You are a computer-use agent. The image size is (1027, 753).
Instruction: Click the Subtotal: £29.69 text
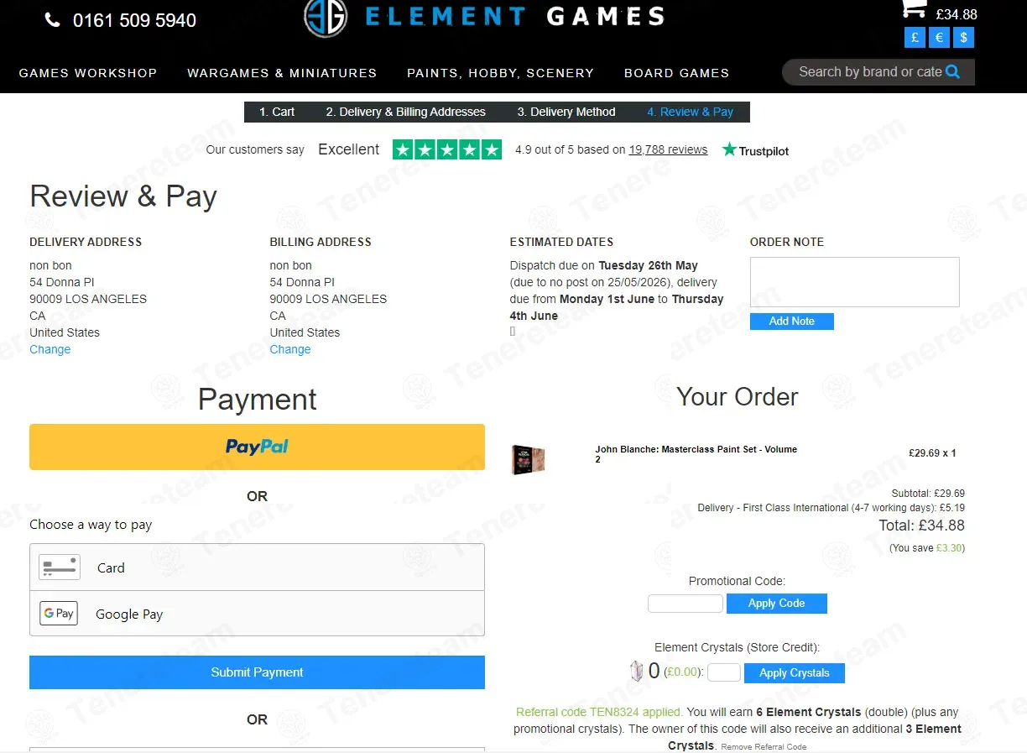(x=928, y=494)
